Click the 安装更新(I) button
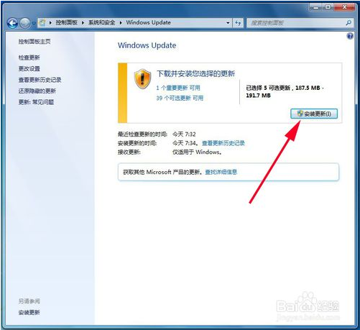360x330 pixels. 314,114
